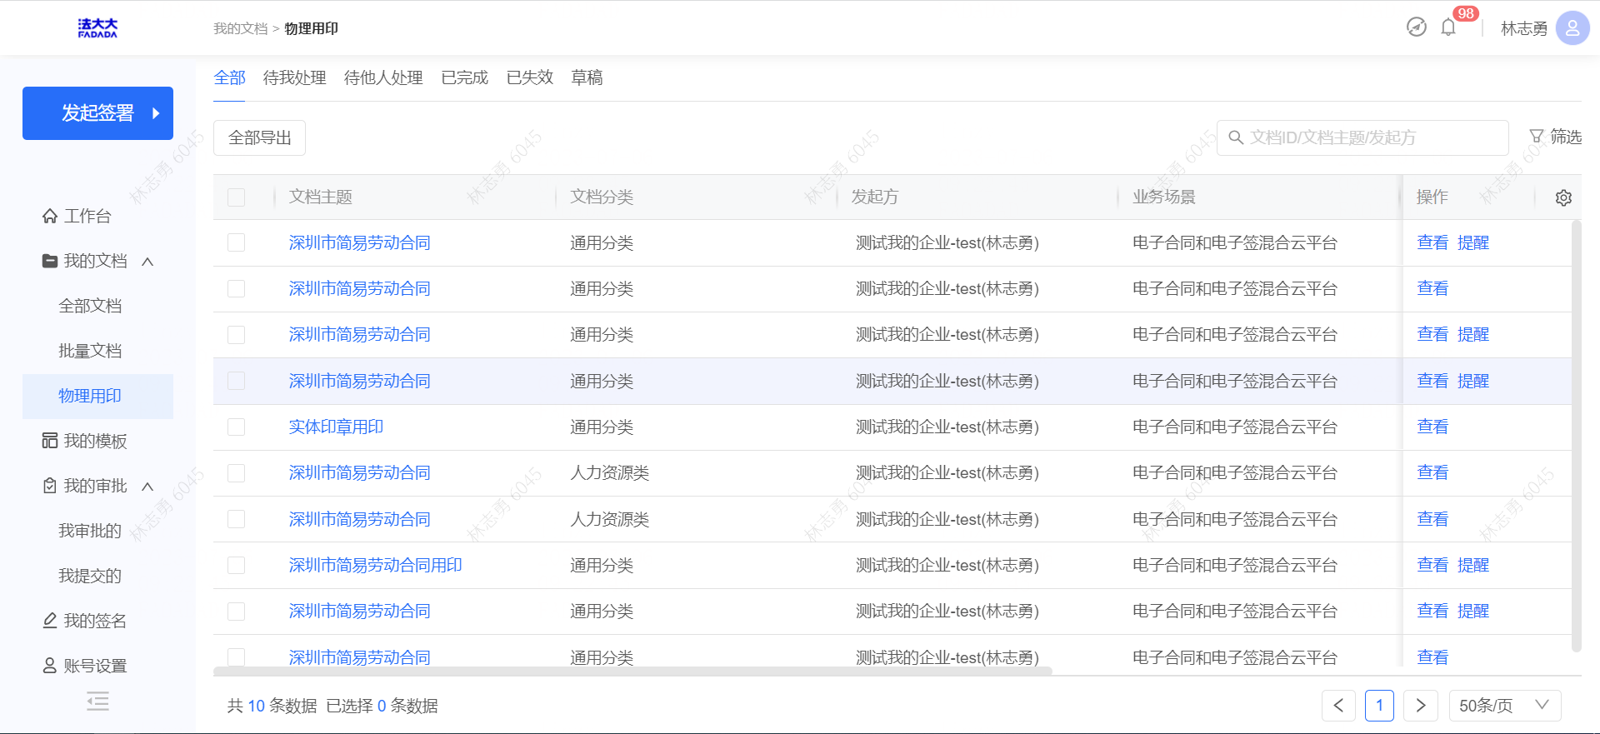Collapse the 我的审批 menu chevron
This screenshot has height=734, width=1600.
147,487
